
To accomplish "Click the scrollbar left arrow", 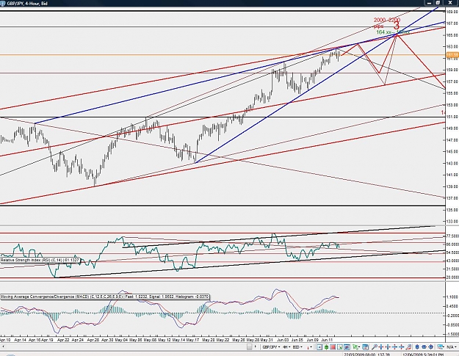I will [x=2, y=347].
